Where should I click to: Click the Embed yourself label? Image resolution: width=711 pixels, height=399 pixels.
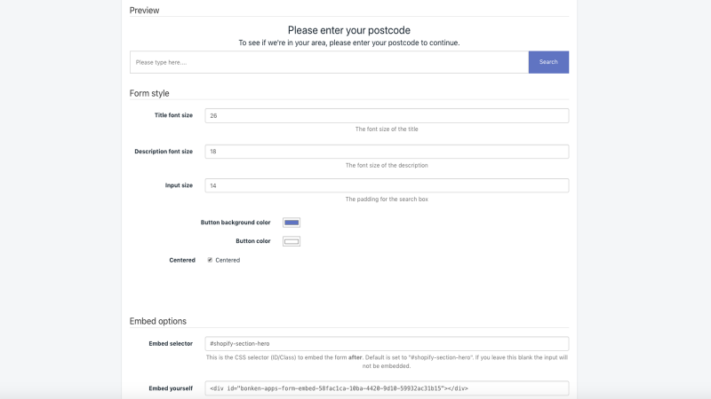click(x=171, y=388)
